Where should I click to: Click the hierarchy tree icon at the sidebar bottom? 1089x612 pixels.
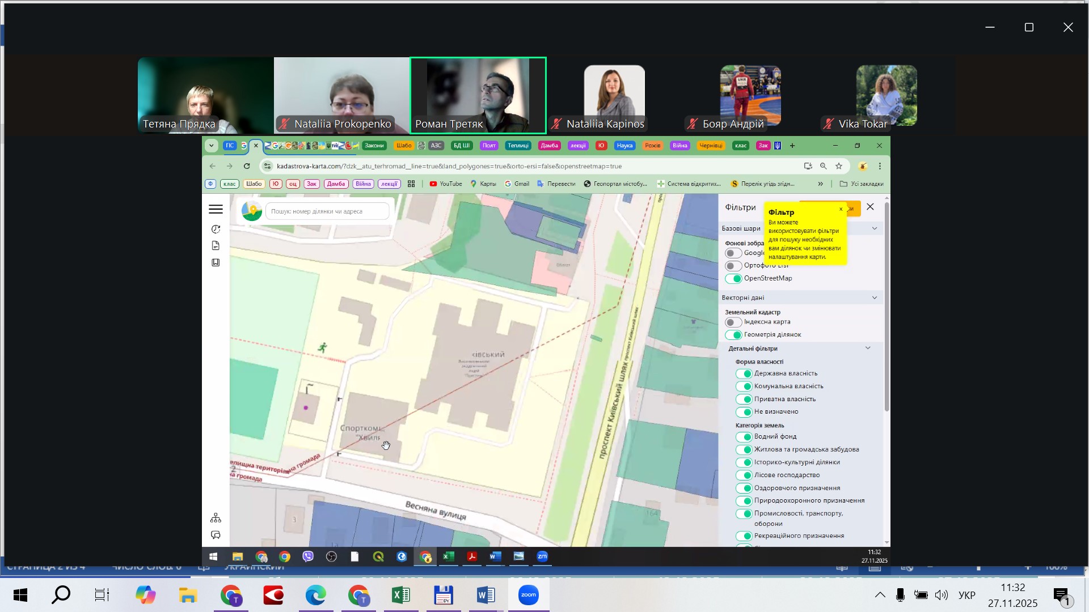(216, 518)
